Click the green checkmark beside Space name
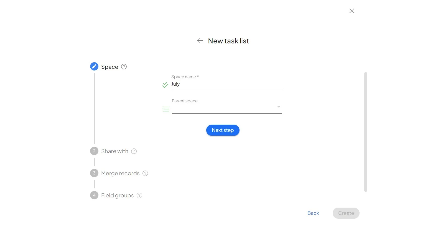The image size is (438, 230). point(165,85)
